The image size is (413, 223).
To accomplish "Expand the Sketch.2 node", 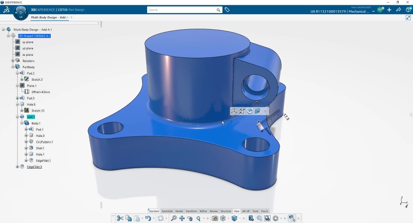I will point(22,79).
